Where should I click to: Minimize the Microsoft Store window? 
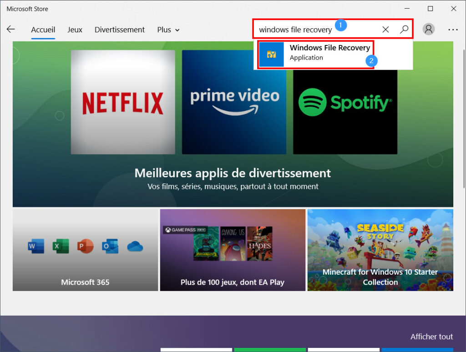[407, 9]
